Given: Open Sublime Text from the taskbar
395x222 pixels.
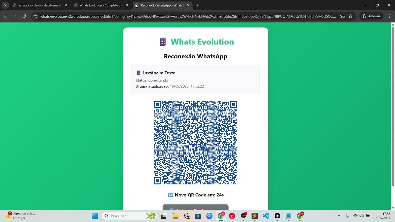Looking at the screenshot, I should tap(254, 216).
